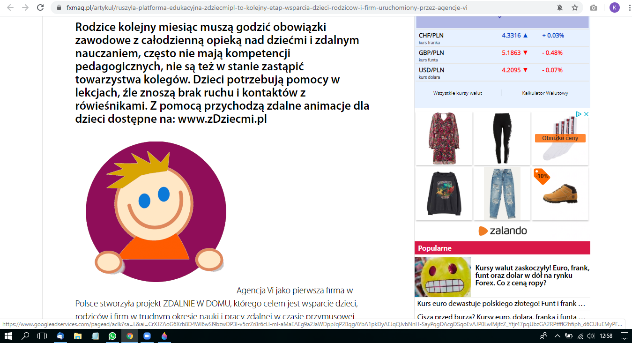This screenshot has height=343, width=632.
Task: Click the address bar URL field
Action: (x=281, y=8)
